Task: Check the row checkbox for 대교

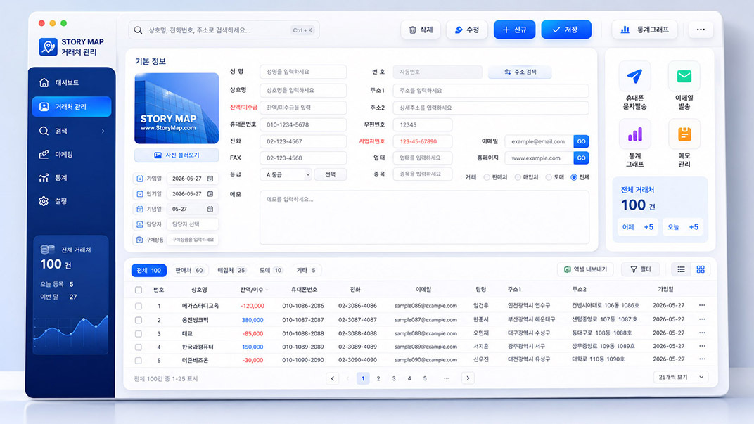Action: pyautogui.click(x=139, y=333)
